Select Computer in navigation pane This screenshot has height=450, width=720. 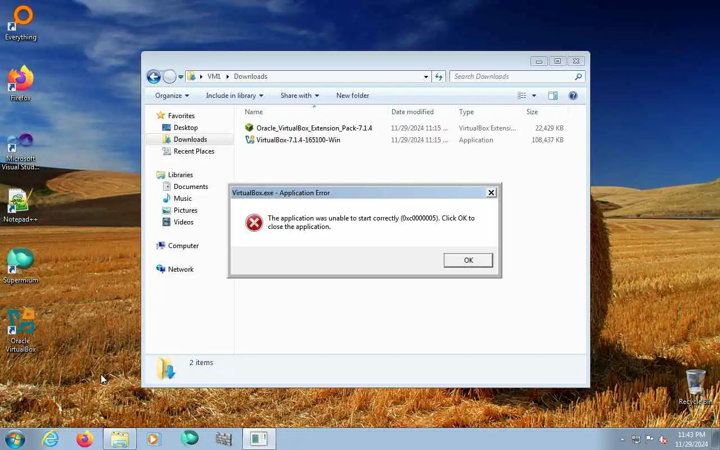(183, 246)
